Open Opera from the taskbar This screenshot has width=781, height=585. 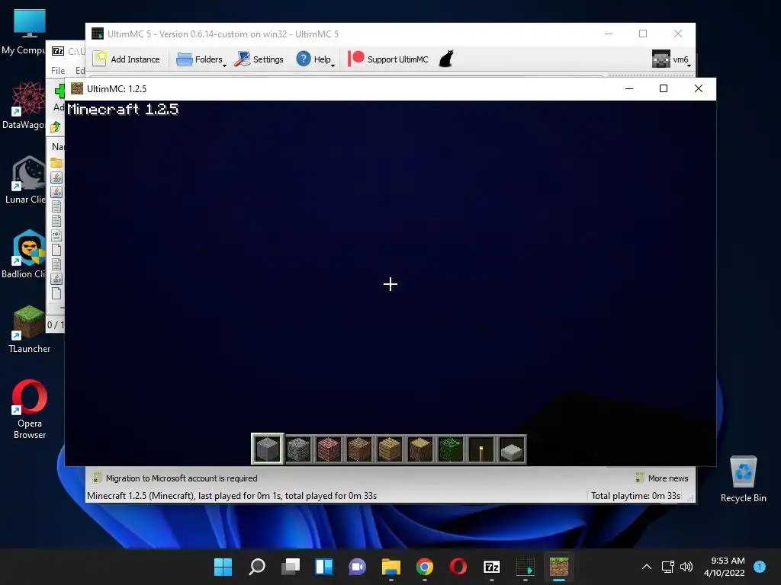click(458, 567)
